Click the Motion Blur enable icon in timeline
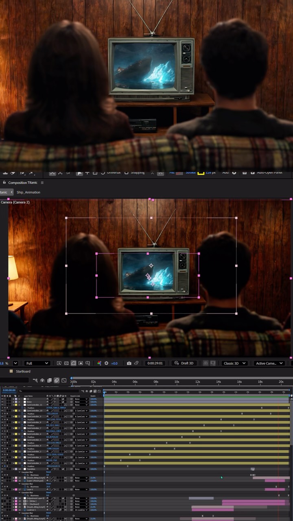The image size is (293, 521). pyautogui.click(x=57, y=380)
